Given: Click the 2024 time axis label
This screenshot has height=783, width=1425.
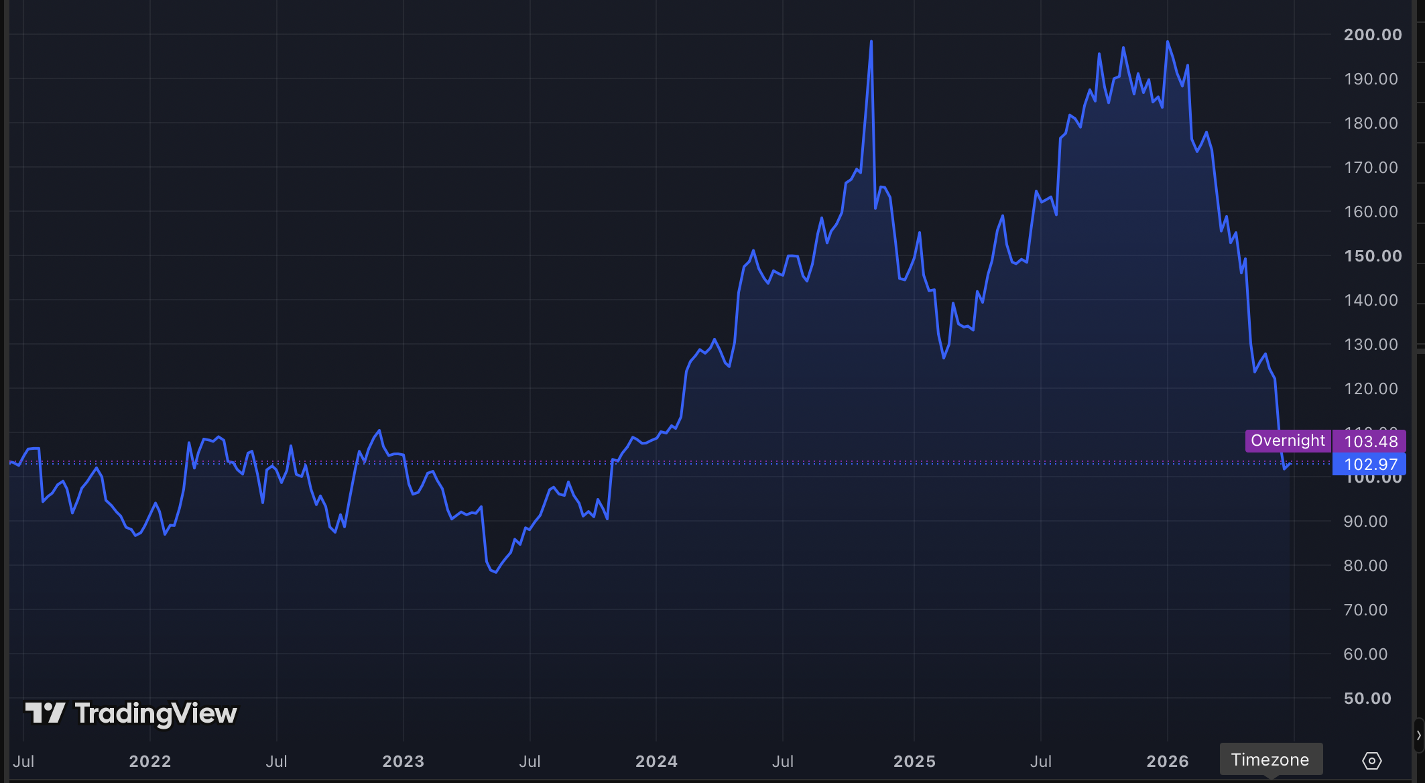Looking at the screenshot, I should (657, 762).
